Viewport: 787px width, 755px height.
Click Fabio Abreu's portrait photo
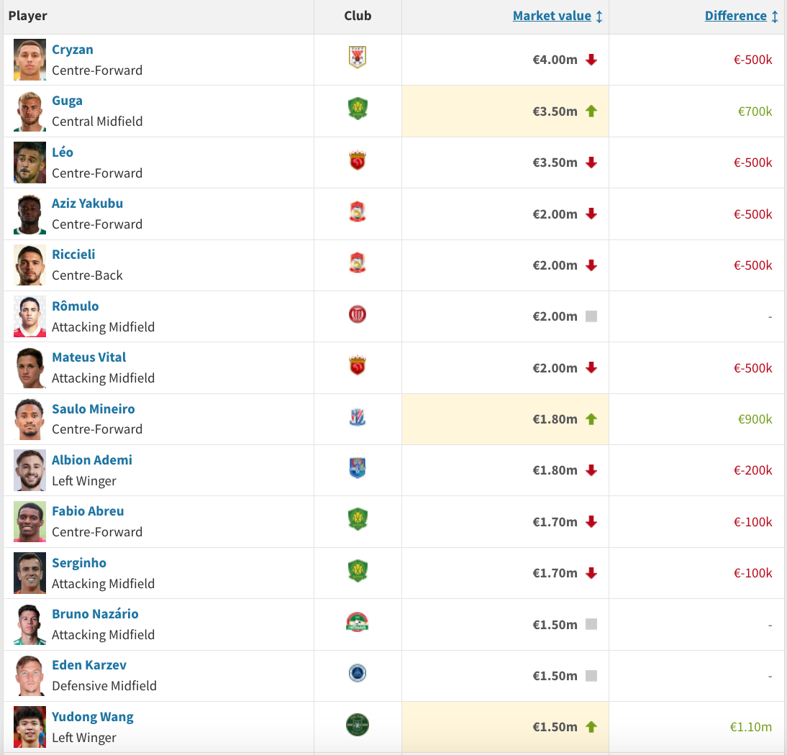click(x=29, y=522)
